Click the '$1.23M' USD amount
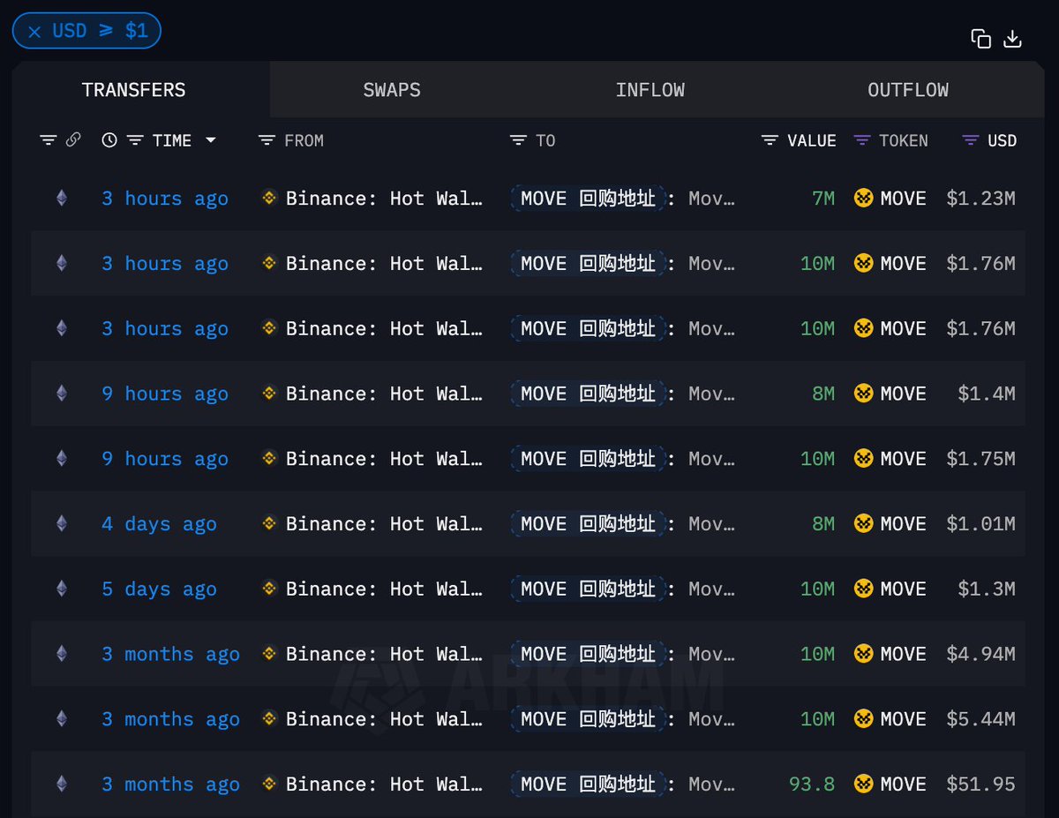 pyautogui.click(x=980, y=199)
